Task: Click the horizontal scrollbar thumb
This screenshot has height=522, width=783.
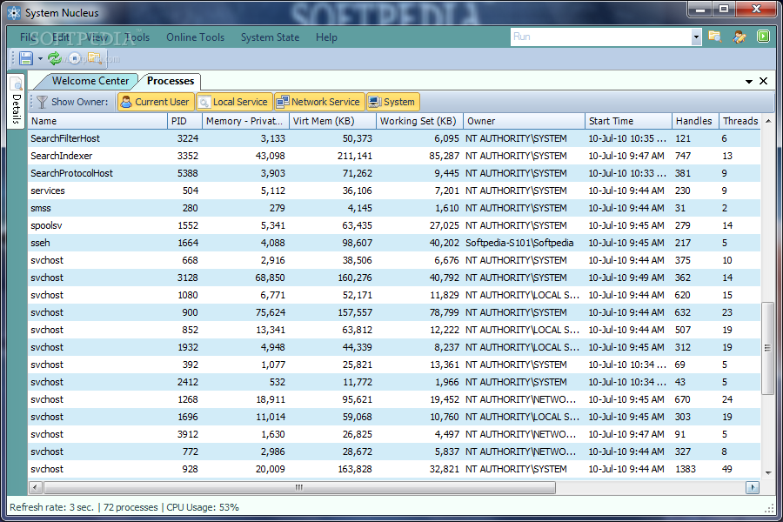Action: point(299,487)
